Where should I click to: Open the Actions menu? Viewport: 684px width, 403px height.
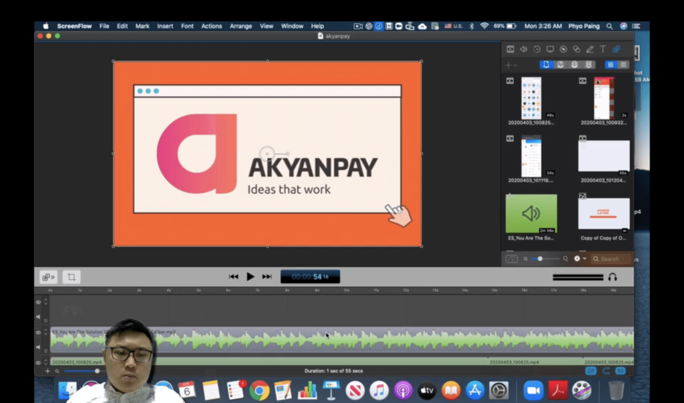click(x=212, y=26)
